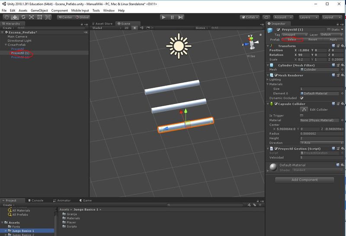Collapse the CrearPrefab hierarchy item
Viewport: 346px width, 236px height.
(6, 45)
